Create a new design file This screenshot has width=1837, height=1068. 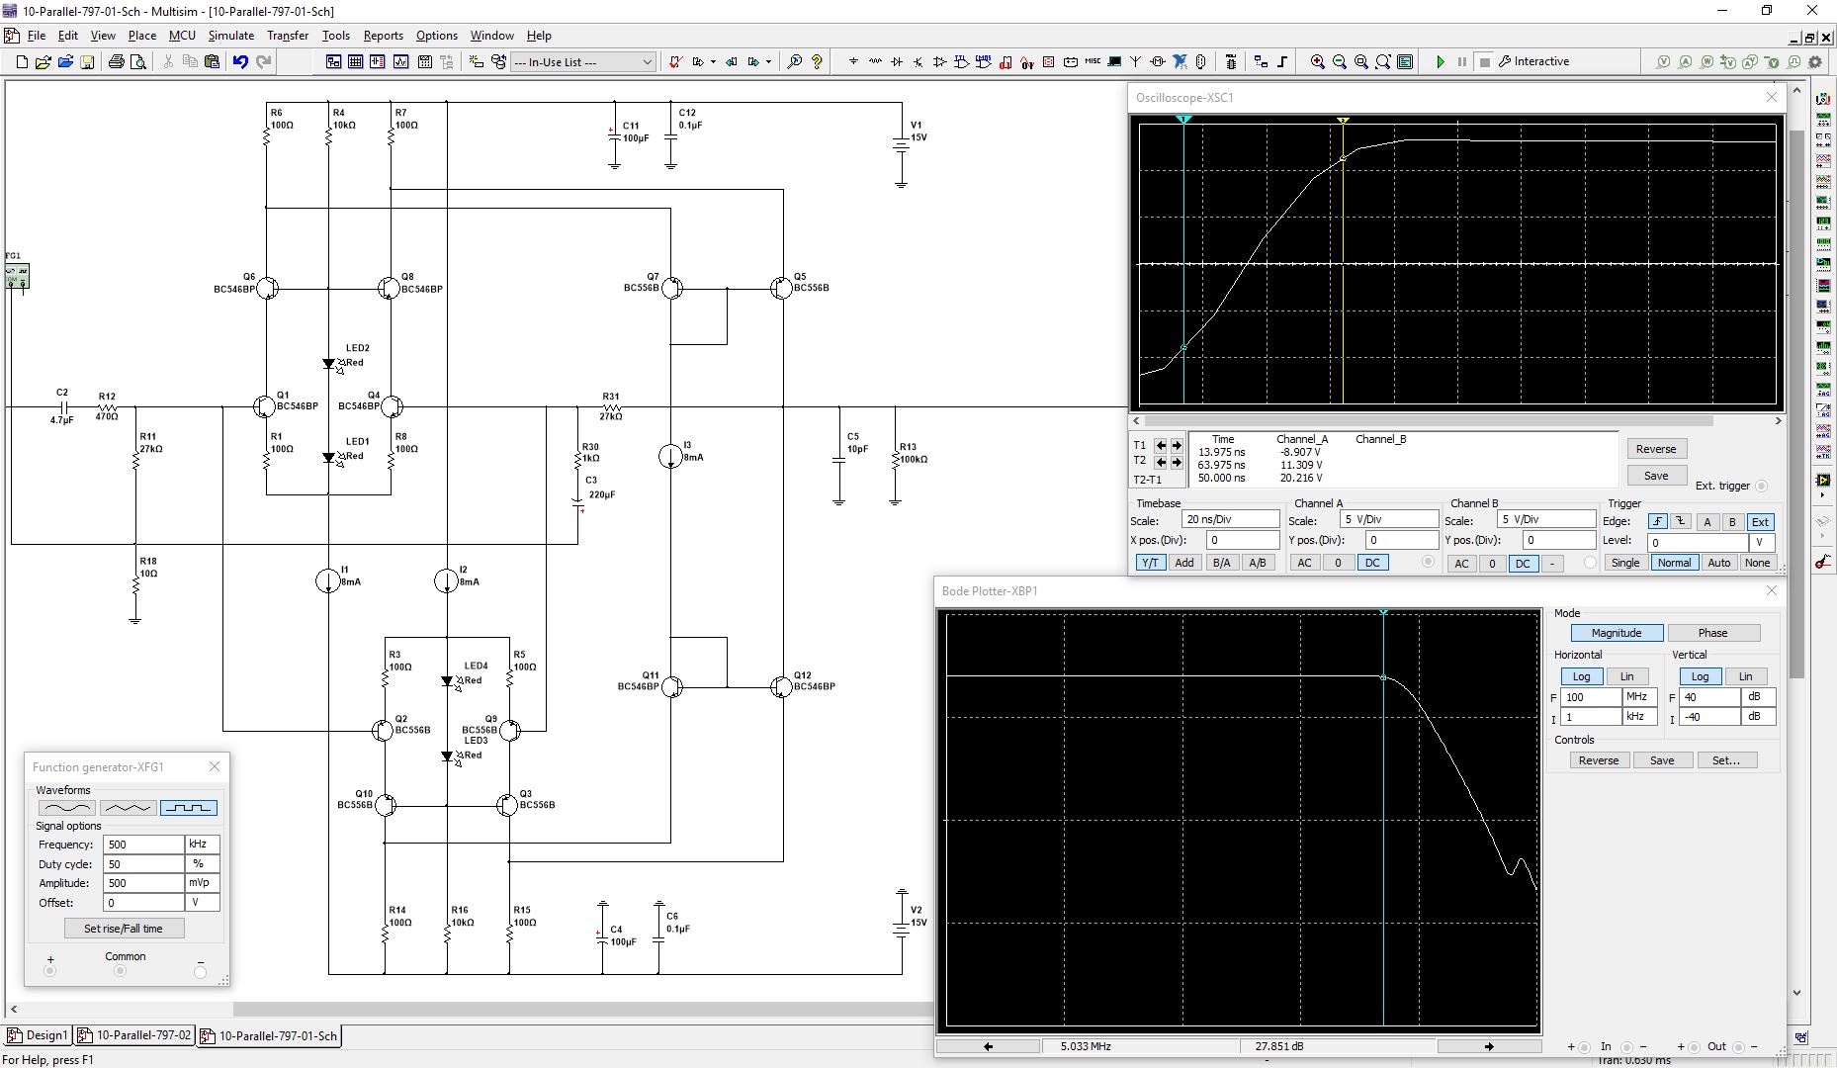tap(22, 61)
